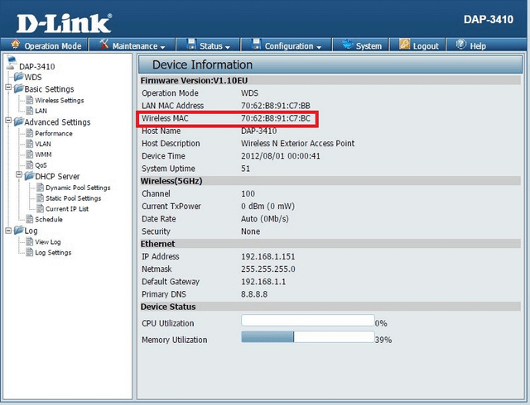Click the WDS folder icon

pos(18,78)
